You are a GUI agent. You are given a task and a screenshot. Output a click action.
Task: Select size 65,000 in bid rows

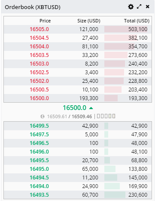coord(90,169)
